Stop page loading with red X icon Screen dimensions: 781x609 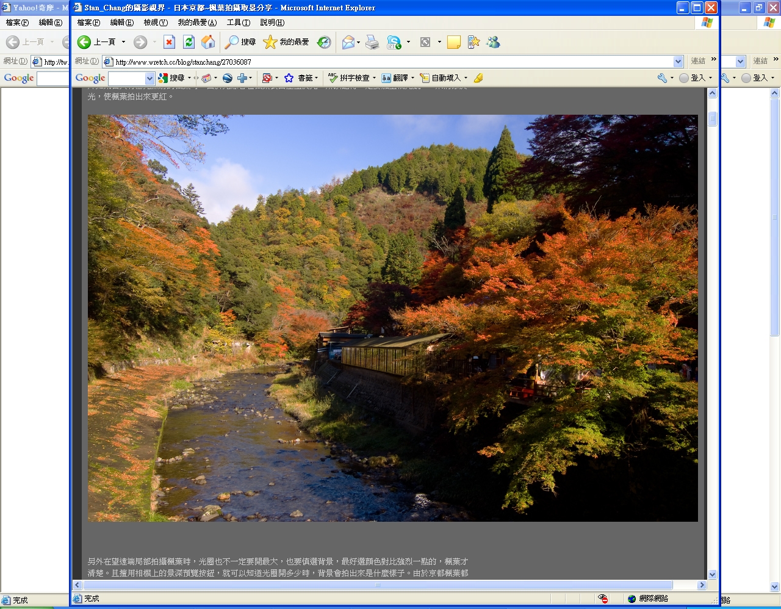click(170, 42)
